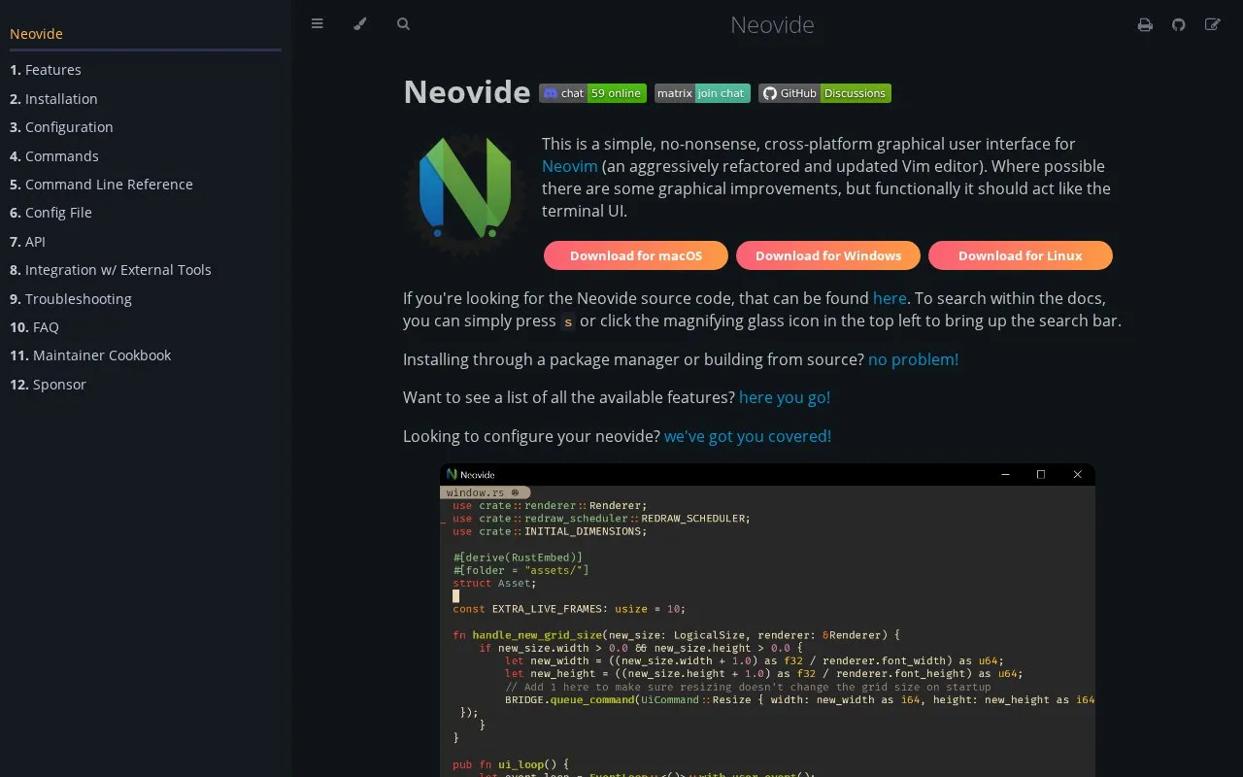This screenshot has width=1243, height=777.
Task: Open the Neovim link
Action: (570, 166)
